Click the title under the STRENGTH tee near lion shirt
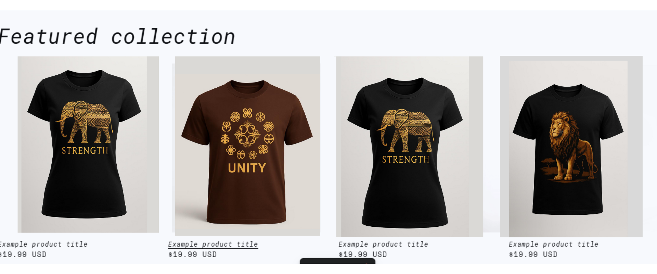Screen dimensions: 657x274 (383, 244)
